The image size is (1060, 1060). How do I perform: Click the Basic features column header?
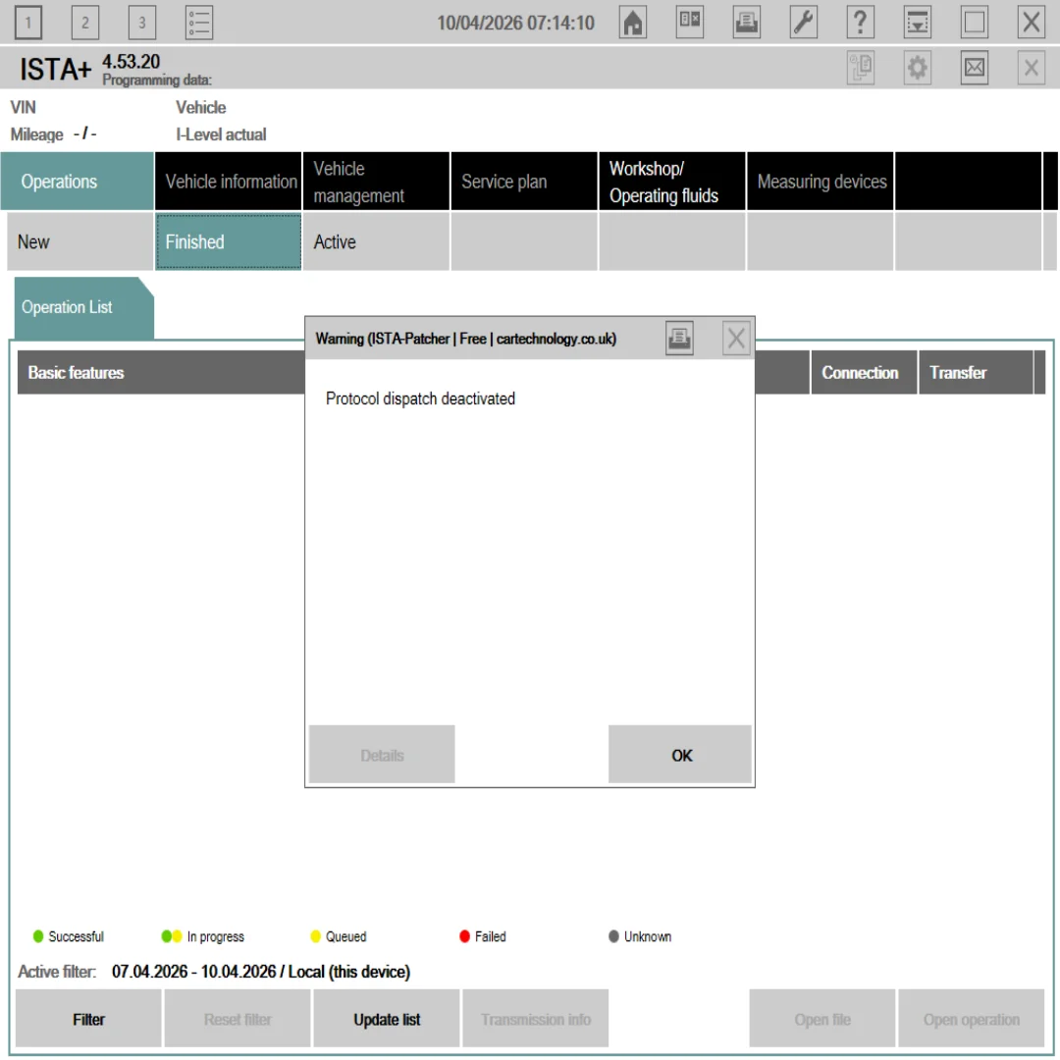[x=161, y=373]
